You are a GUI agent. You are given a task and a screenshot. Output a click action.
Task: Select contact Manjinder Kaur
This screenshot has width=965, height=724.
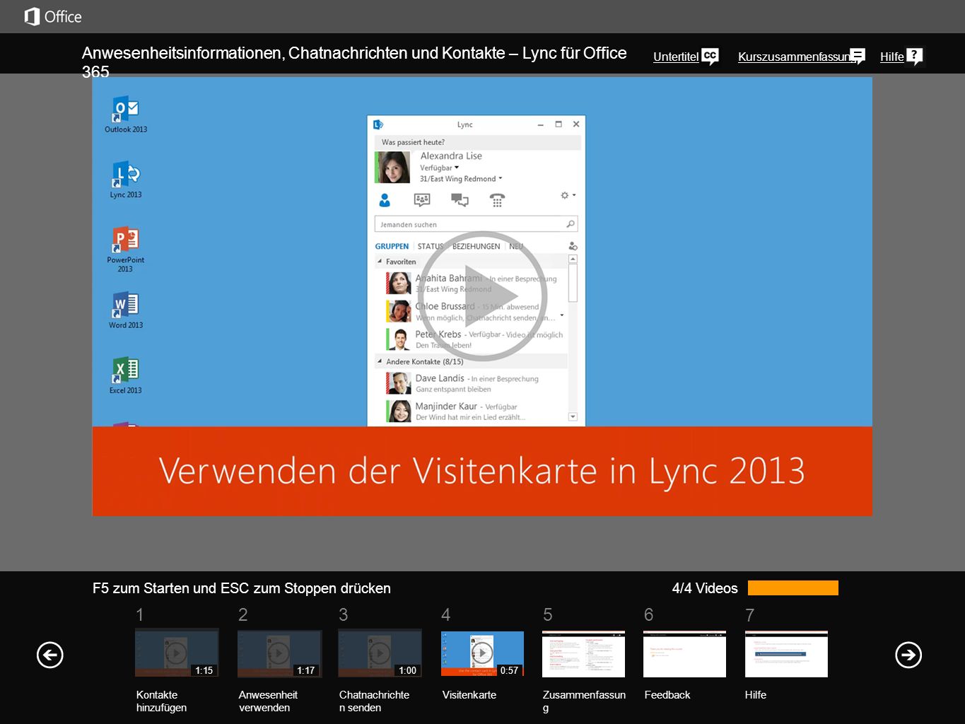point(471,411)
